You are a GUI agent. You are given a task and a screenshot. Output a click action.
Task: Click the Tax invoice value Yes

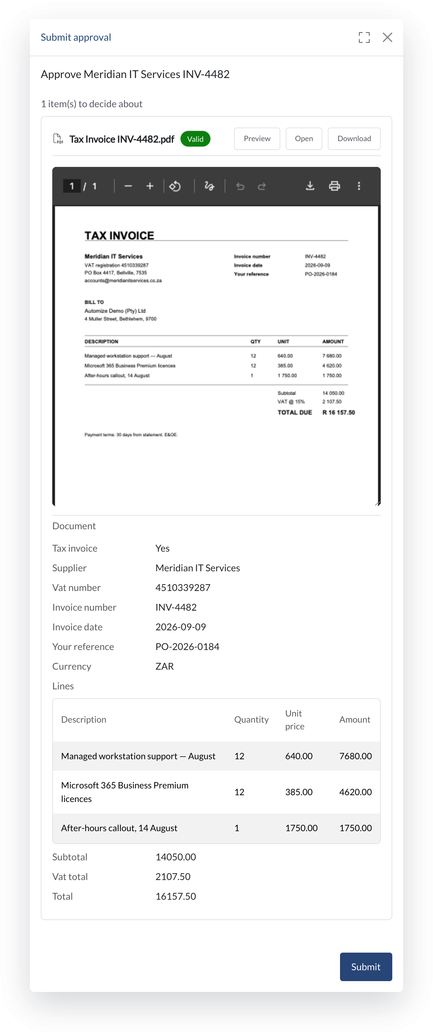pos(162,548)
